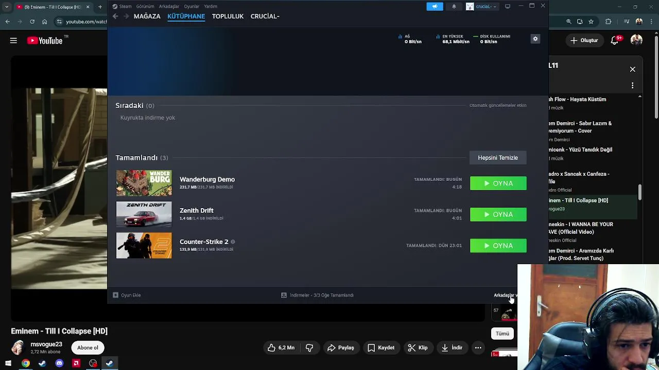Click the Chrome home button
This screenshot has height=370, width=659.
click(x=44, y=22)
